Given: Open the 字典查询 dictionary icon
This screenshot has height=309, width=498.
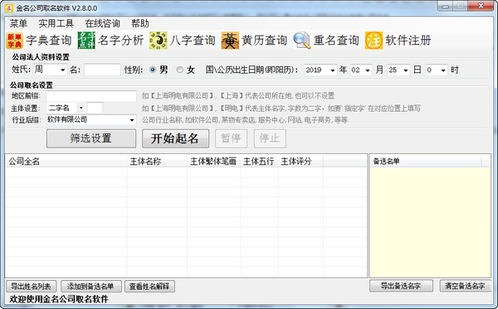Looking at the screenshot, I should [14, 41].
